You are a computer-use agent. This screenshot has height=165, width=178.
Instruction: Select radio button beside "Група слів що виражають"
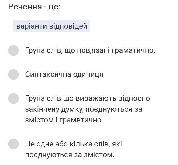[13, 98]
